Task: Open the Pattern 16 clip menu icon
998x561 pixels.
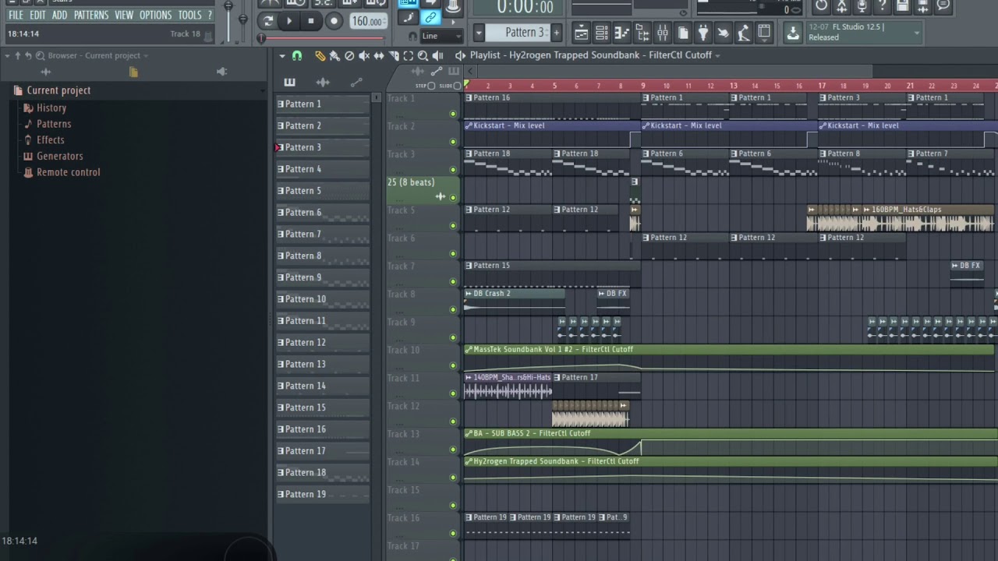Action: pos(469,98)
